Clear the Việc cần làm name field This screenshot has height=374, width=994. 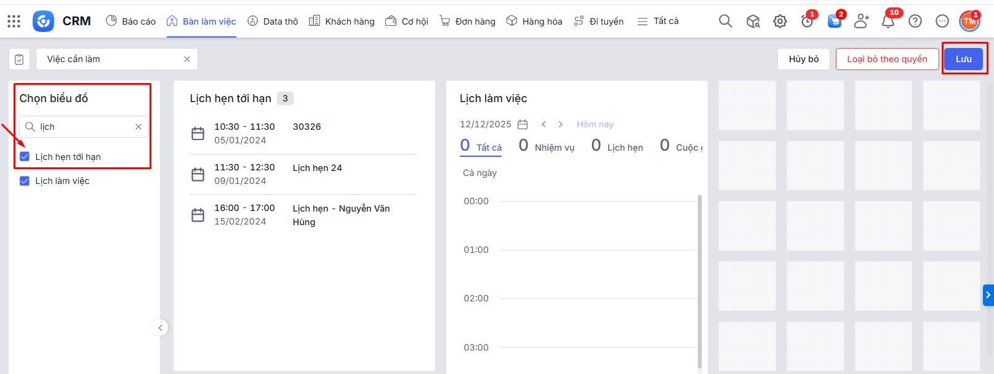(x=187, y=59)
